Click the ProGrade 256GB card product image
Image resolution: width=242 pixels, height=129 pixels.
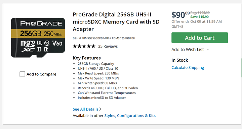[38, 38]
